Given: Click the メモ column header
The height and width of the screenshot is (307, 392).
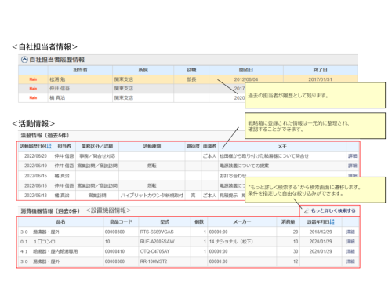Looking at the screenshot, I should pos(282,146).
